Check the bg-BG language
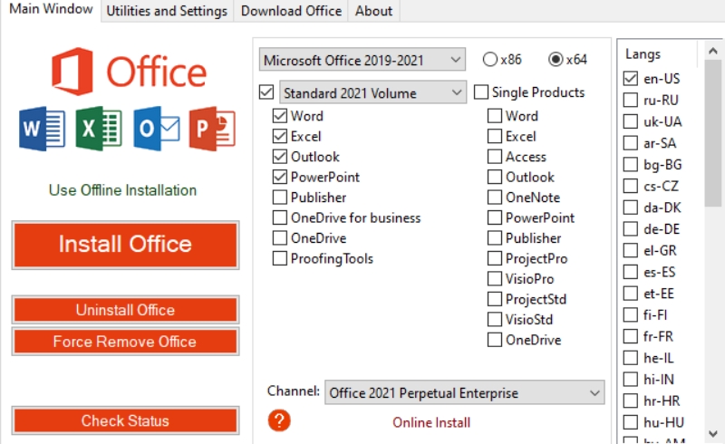The height and width of the screenshot is (444, 725). tap(631, 164)
